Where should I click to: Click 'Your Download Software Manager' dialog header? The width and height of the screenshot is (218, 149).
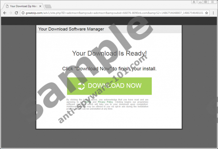tap(71, 29)
